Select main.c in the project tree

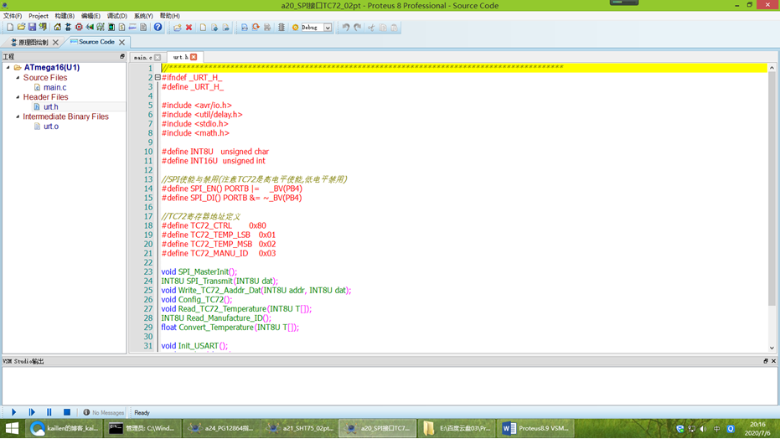point(54,87)
